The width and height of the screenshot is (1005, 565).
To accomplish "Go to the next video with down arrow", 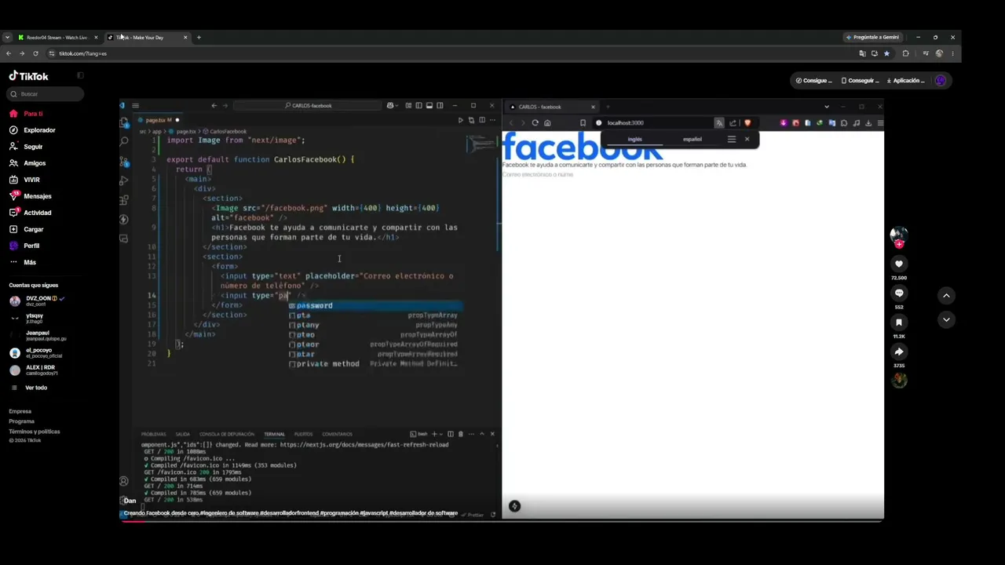I will pyautogui.click(x=946, y=319).
